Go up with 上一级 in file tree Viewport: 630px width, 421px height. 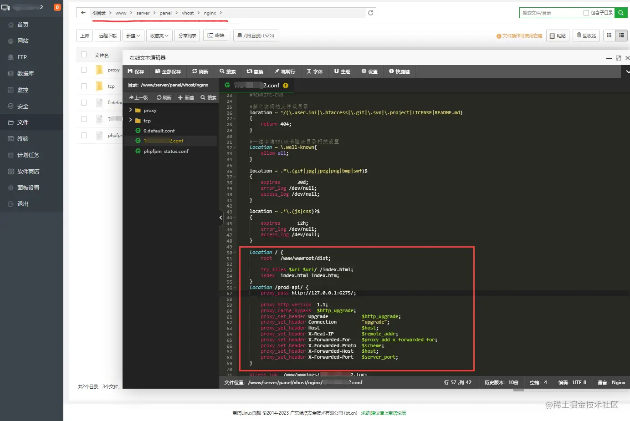pyautogui.click(x=138, y=97)
